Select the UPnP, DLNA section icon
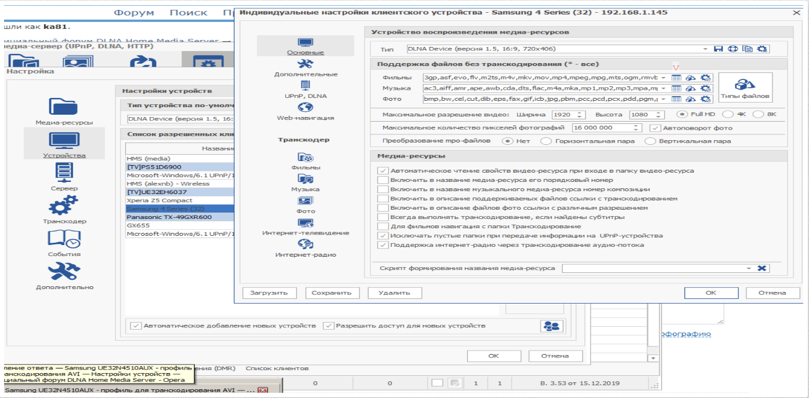The image size is (809, 398). coord(305,86)
